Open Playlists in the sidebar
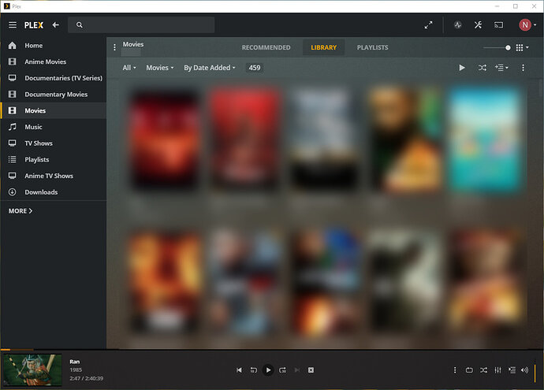Image resolution: width=544 pixels, height=390 pixels. (x=54, y=159)
